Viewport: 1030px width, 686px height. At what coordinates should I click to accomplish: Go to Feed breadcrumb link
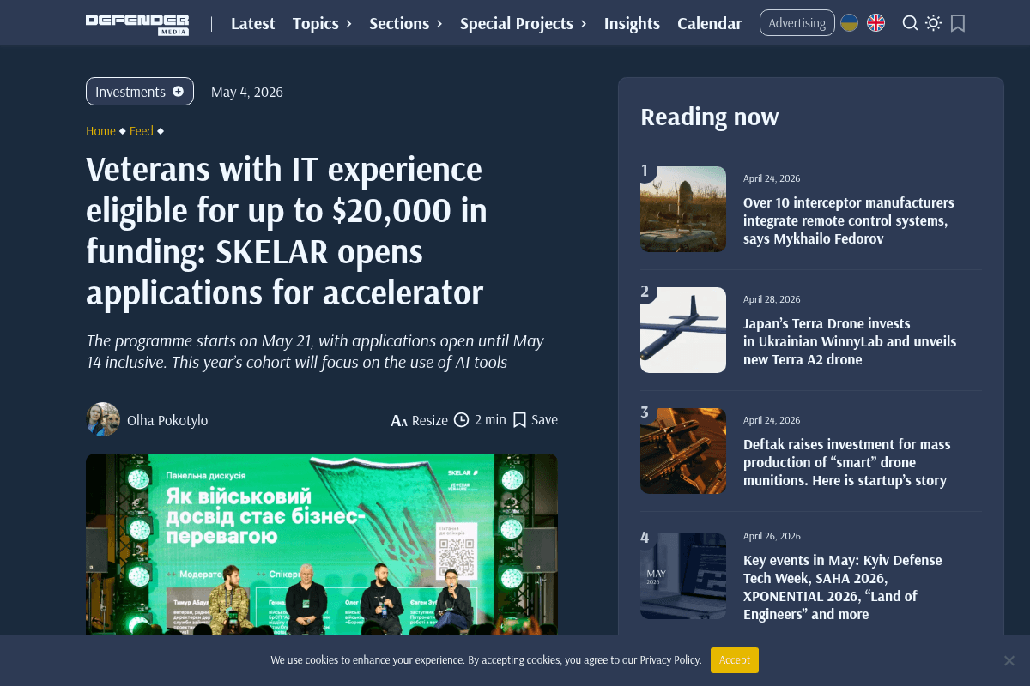coord(142,131)
